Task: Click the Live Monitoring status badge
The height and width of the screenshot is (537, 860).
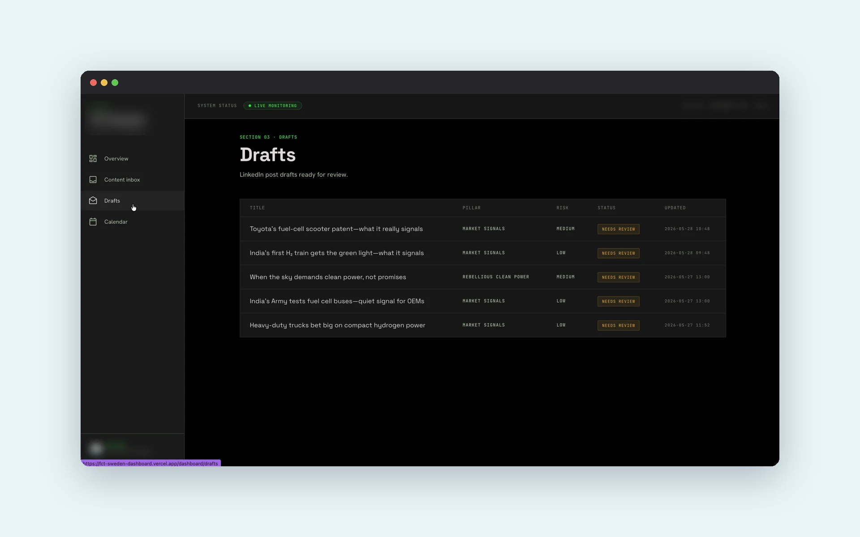Action: [273, 106]
